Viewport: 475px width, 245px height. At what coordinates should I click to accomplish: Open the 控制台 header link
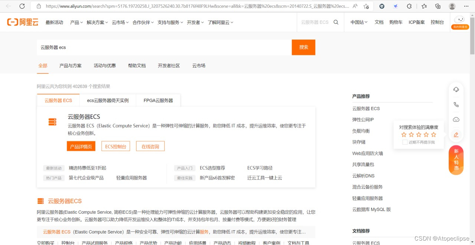point(437,22)
